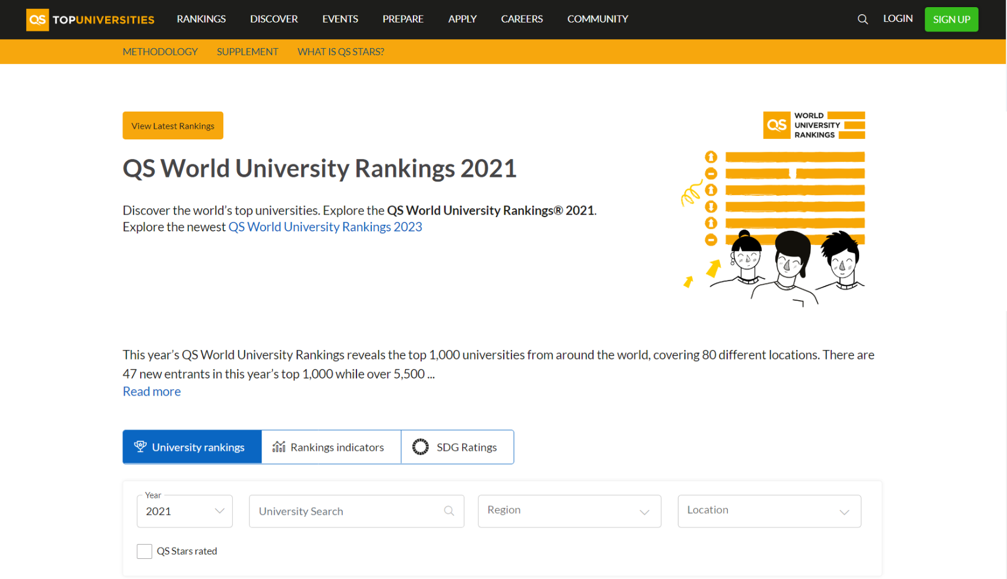Image resolution: width=1007 pixels, height=579 pixels.
Task: Click the QS World University Rankings 2021 heading
Action: (320, 168)
